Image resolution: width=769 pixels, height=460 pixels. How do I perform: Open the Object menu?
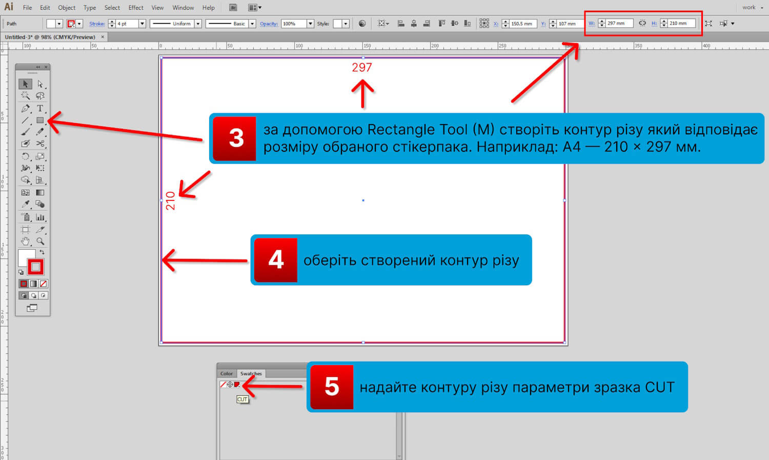tap(67, 8)
